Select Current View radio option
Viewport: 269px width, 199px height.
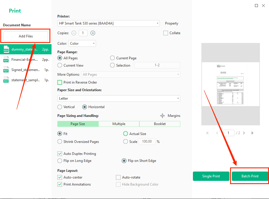60,65
